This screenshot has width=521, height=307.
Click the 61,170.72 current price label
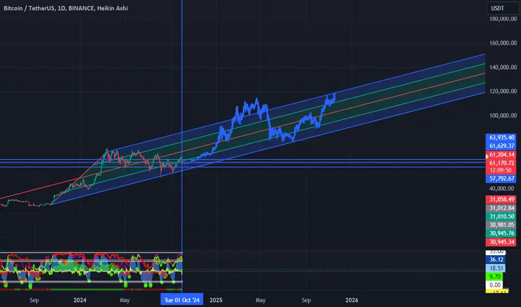point(501,163)
